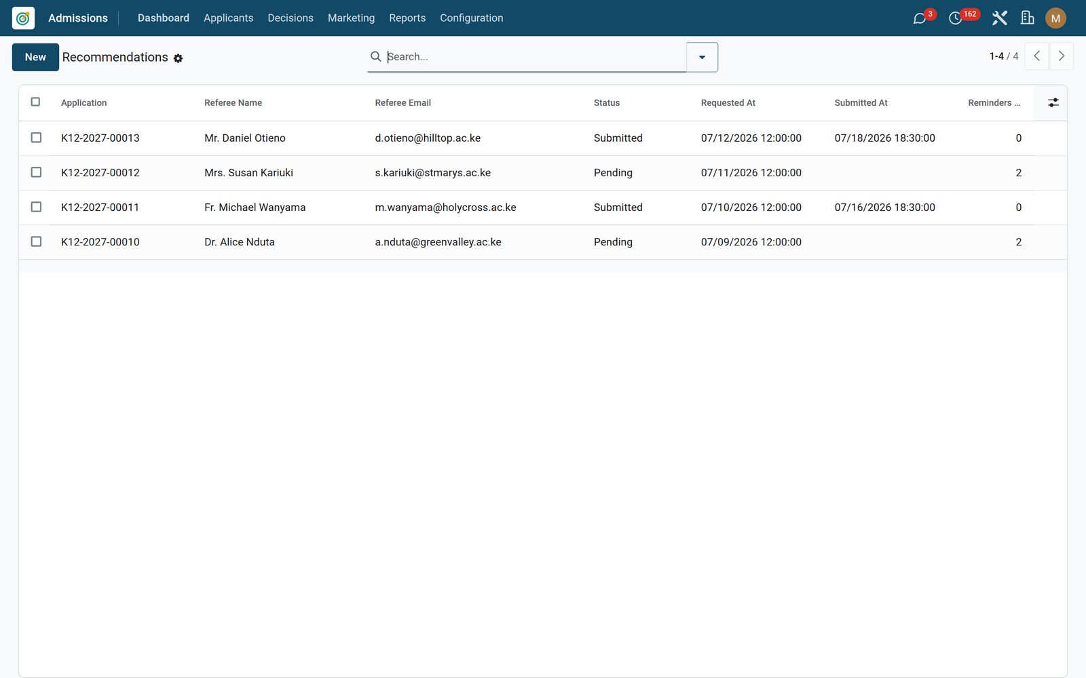
Task: Sort by the Submitted At column header
Action: pyautogui.click(x=861, y=103)
